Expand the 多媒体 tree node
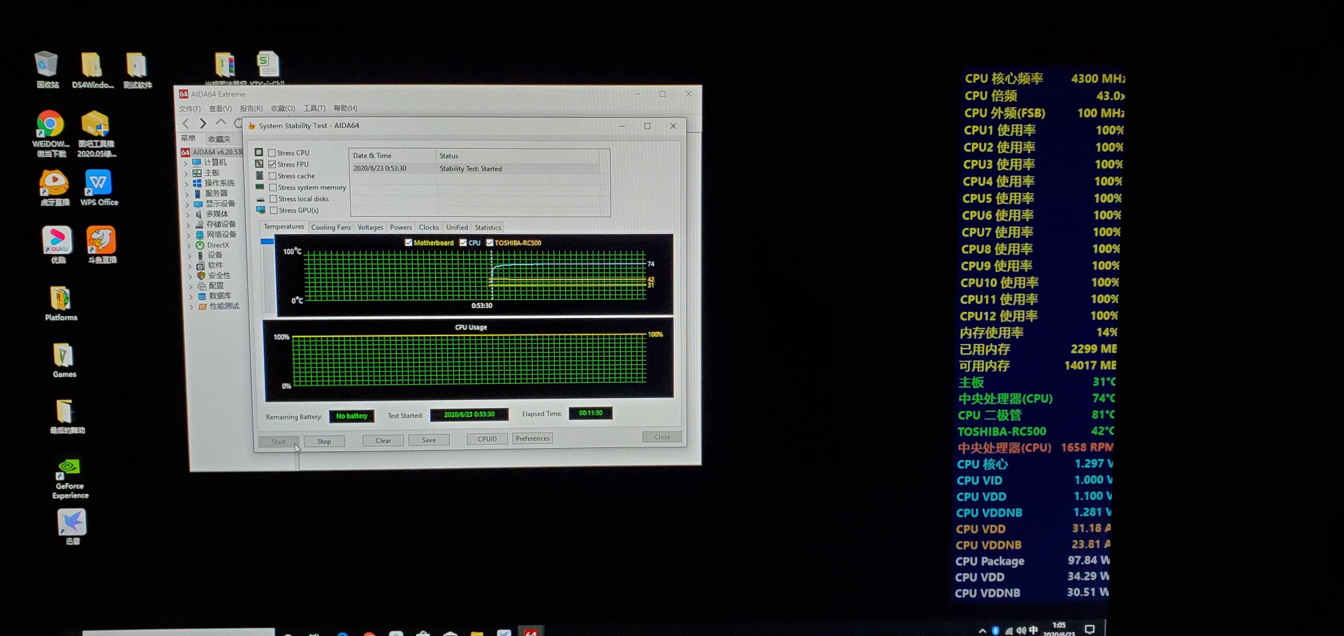The width and height of the screenshot is (1344, 636). pyautogui.click(x=188, y=215)
